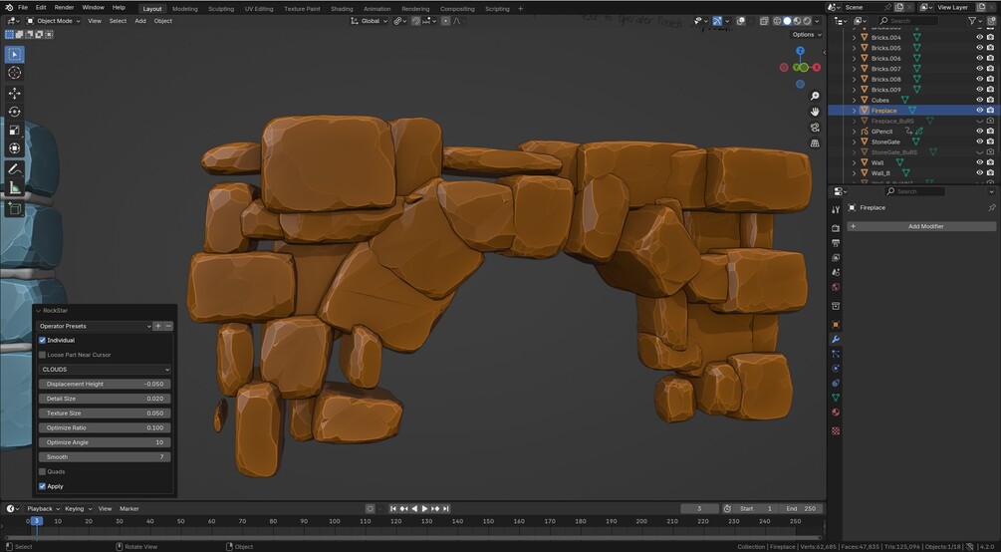Click the End frame field 250
This screenshot has width=1001, height=552.
(801, 508)
